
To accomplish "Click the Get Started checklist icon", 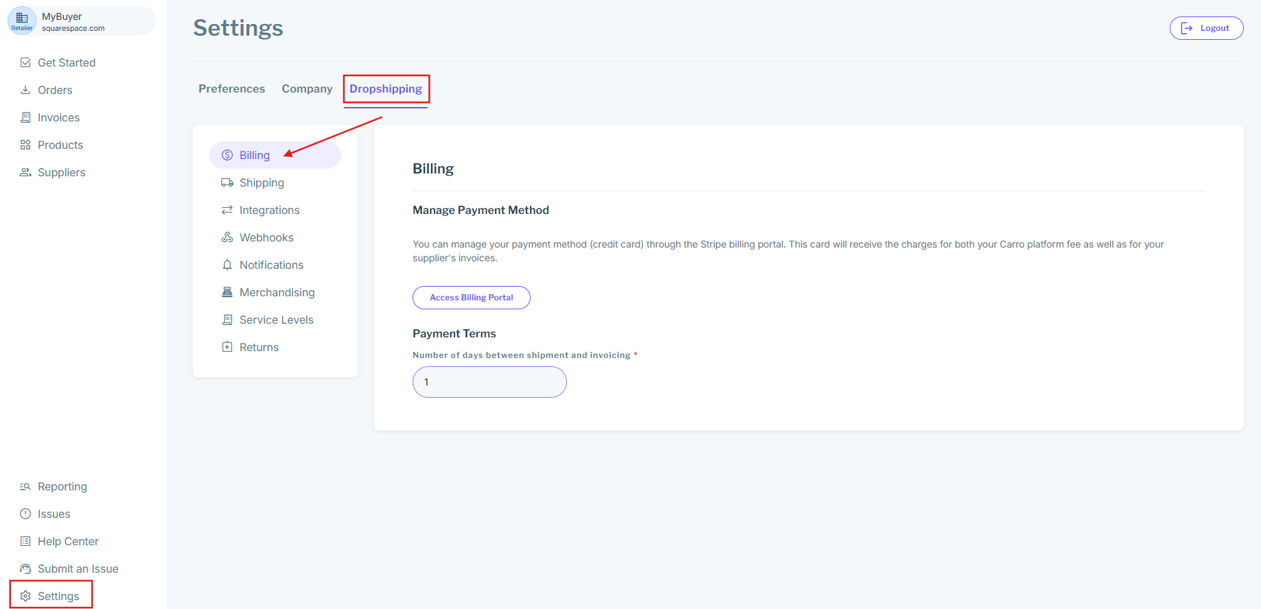I will 25,62.
